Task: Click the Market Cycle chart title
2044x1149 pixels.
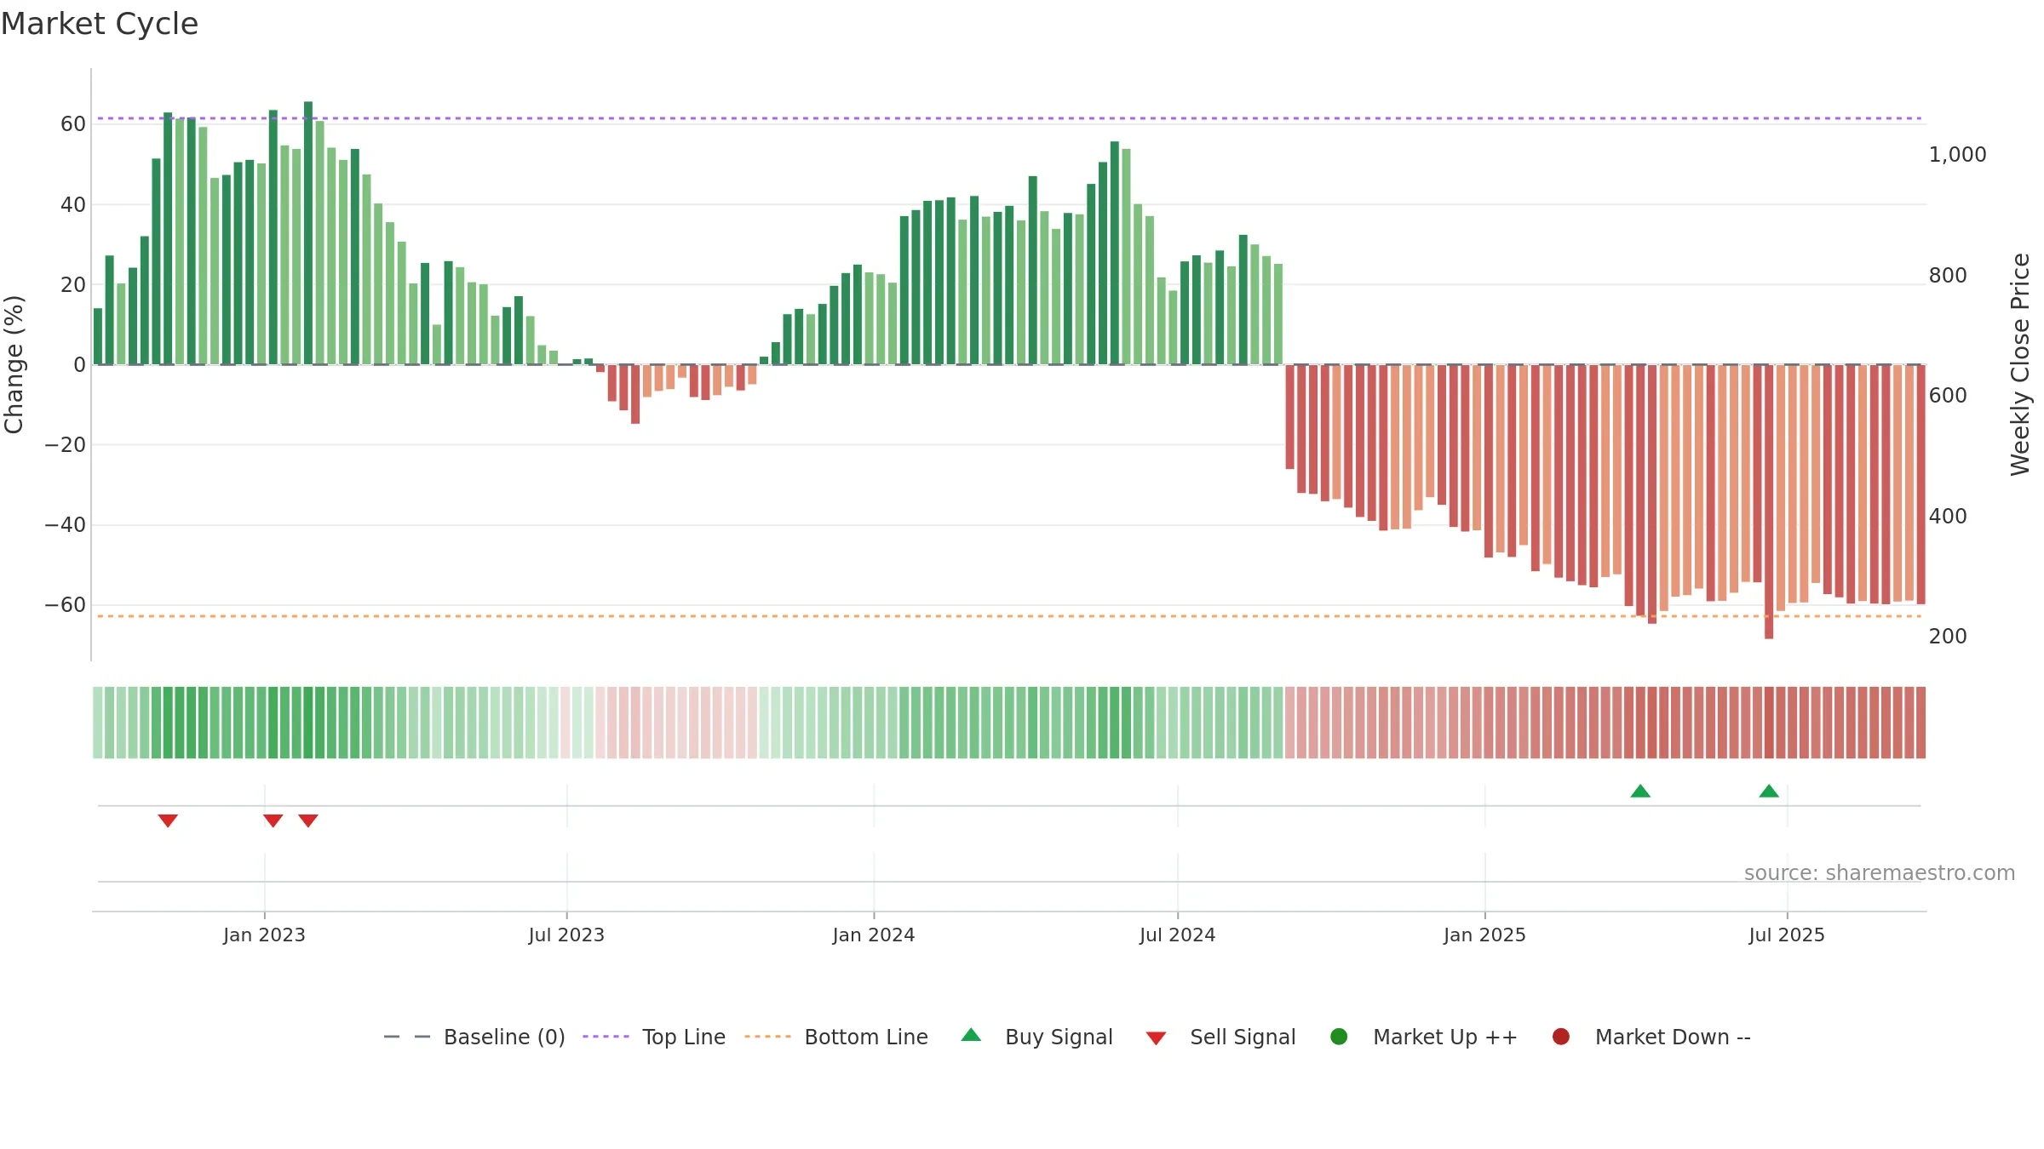Action: point(100,24)
